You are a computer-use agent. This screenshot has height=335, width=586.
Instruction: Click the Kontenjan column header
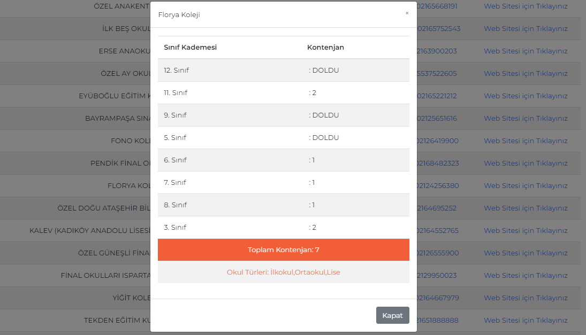click(x=325, y=48)
